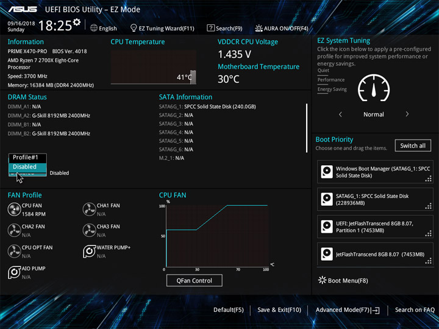
Task: Open QFan Control
Action: (x=195, y=280)
